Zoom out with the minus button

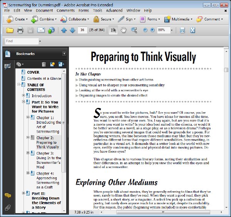[x=145, y=30]
